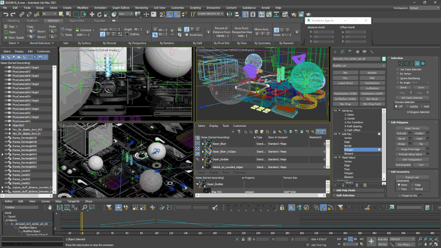Open Render Setup teapot icon

[294, 14]
